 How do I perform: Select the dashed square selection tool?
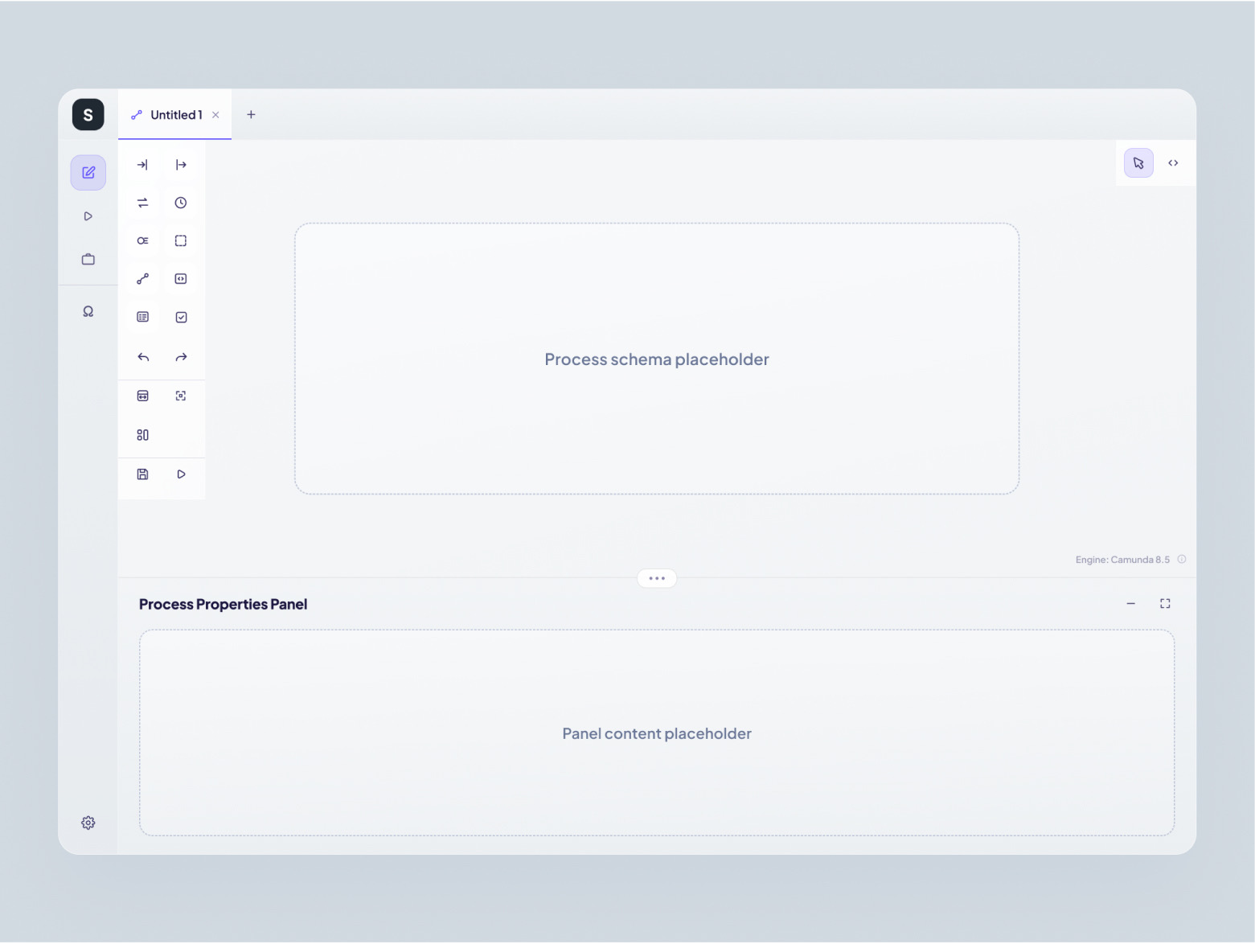181,240
